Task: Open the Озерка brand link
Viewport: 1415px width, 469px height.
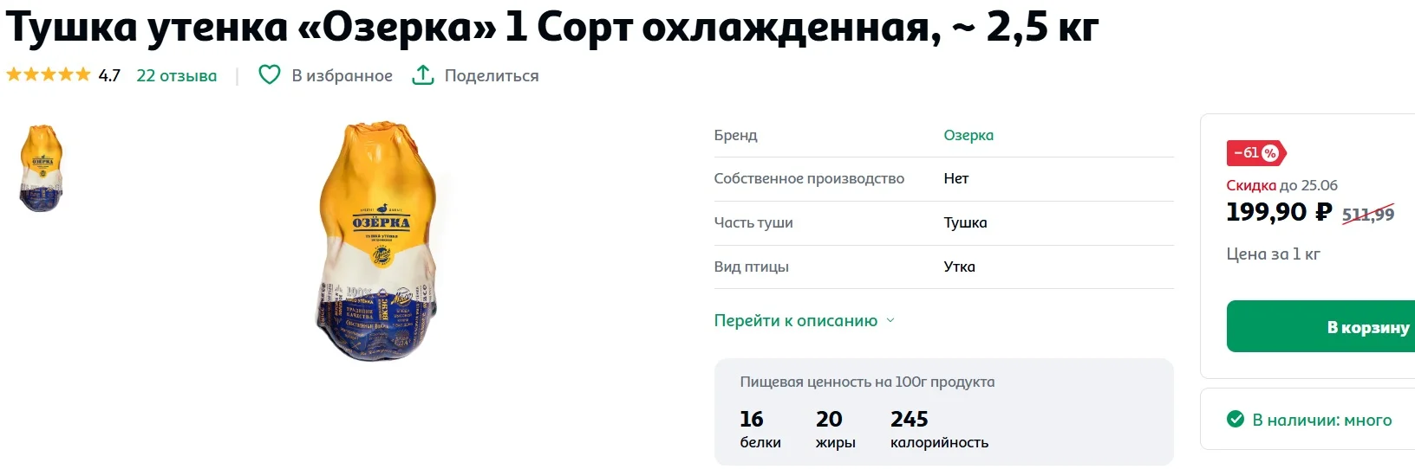Action: tap(968, 135)
